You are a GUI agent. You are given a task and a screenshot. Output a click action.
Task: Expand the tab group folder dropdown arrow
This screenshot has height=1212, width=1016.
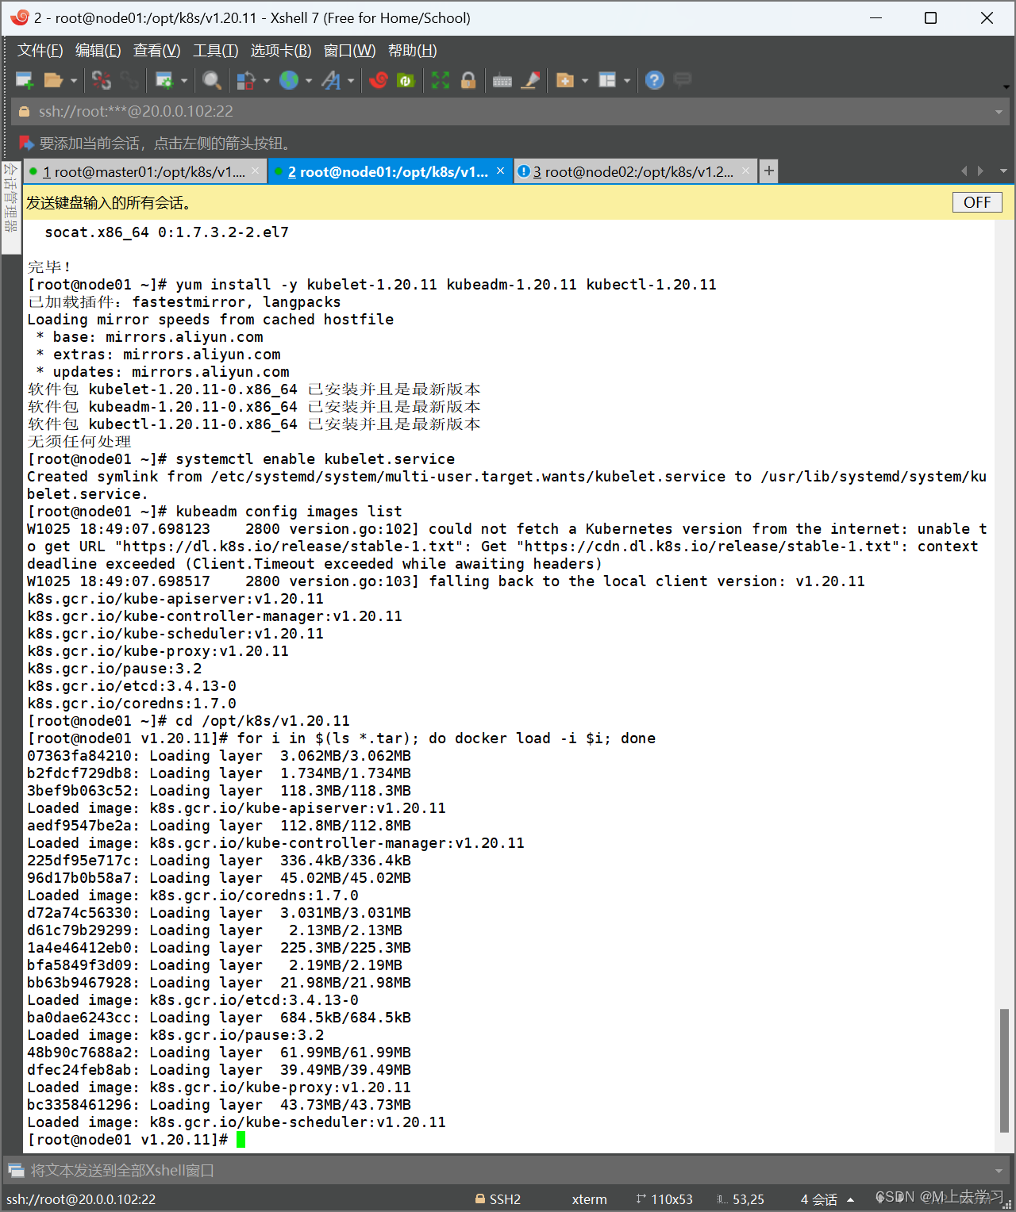[585, 80]
